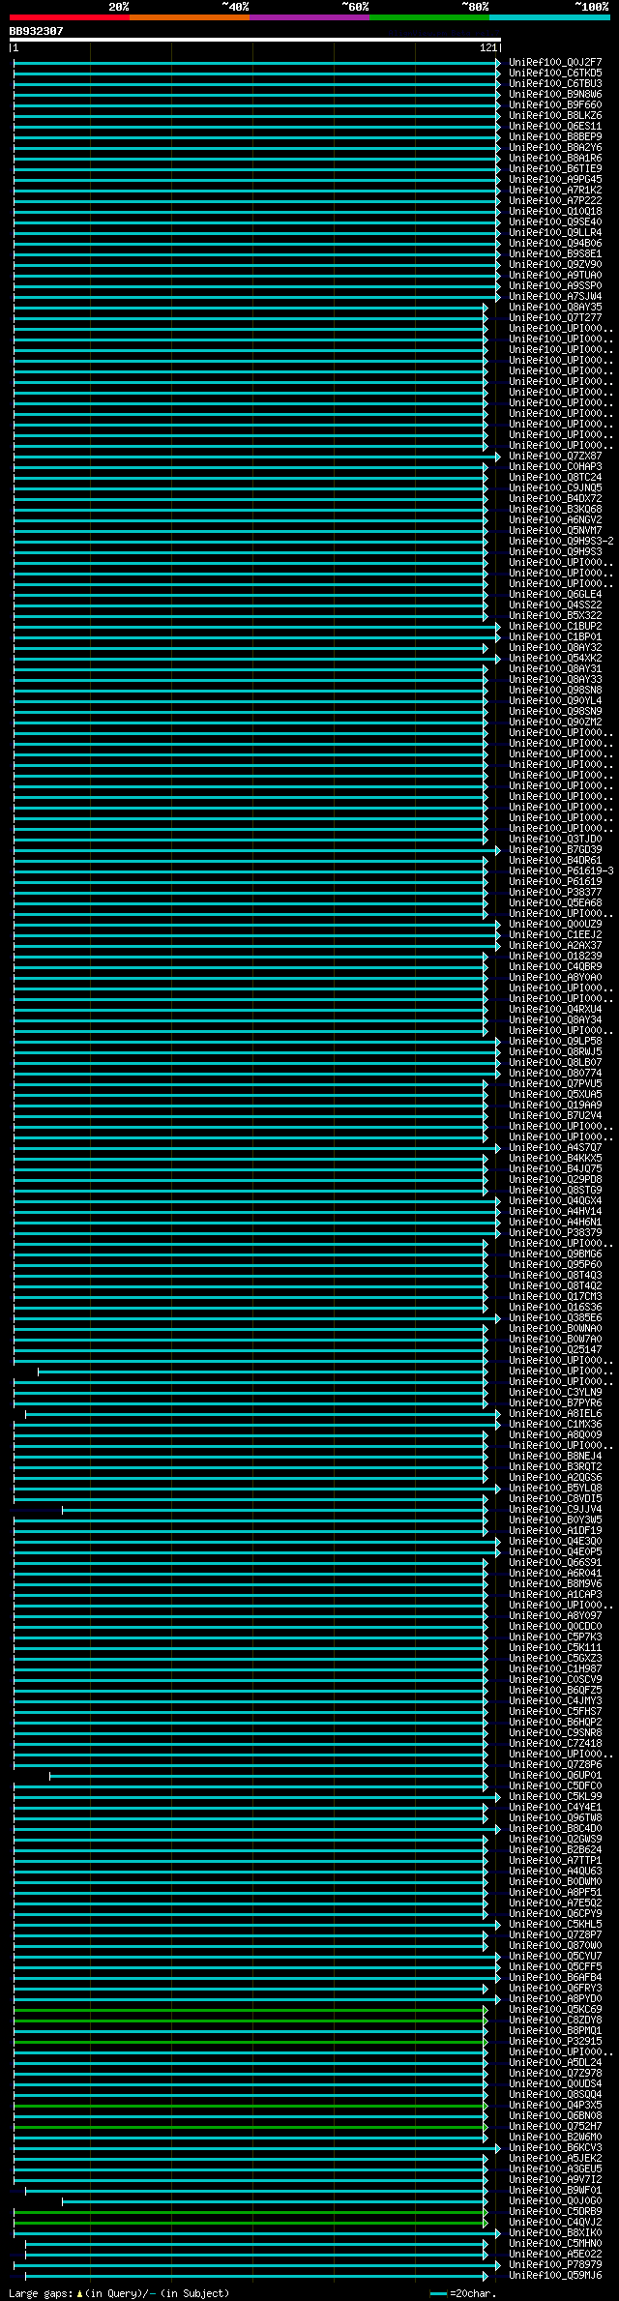Click hit UniRef100_P78979
The image size is (619, 2301).
coord(555,2264)
